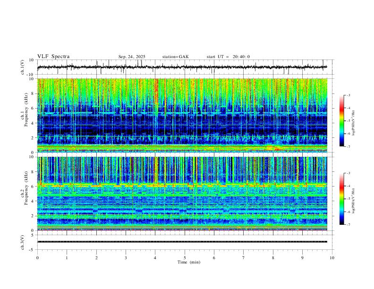Click the 'VLF Spectra' title text
This screenshot has height=289, width=374.
pos(53,57)
